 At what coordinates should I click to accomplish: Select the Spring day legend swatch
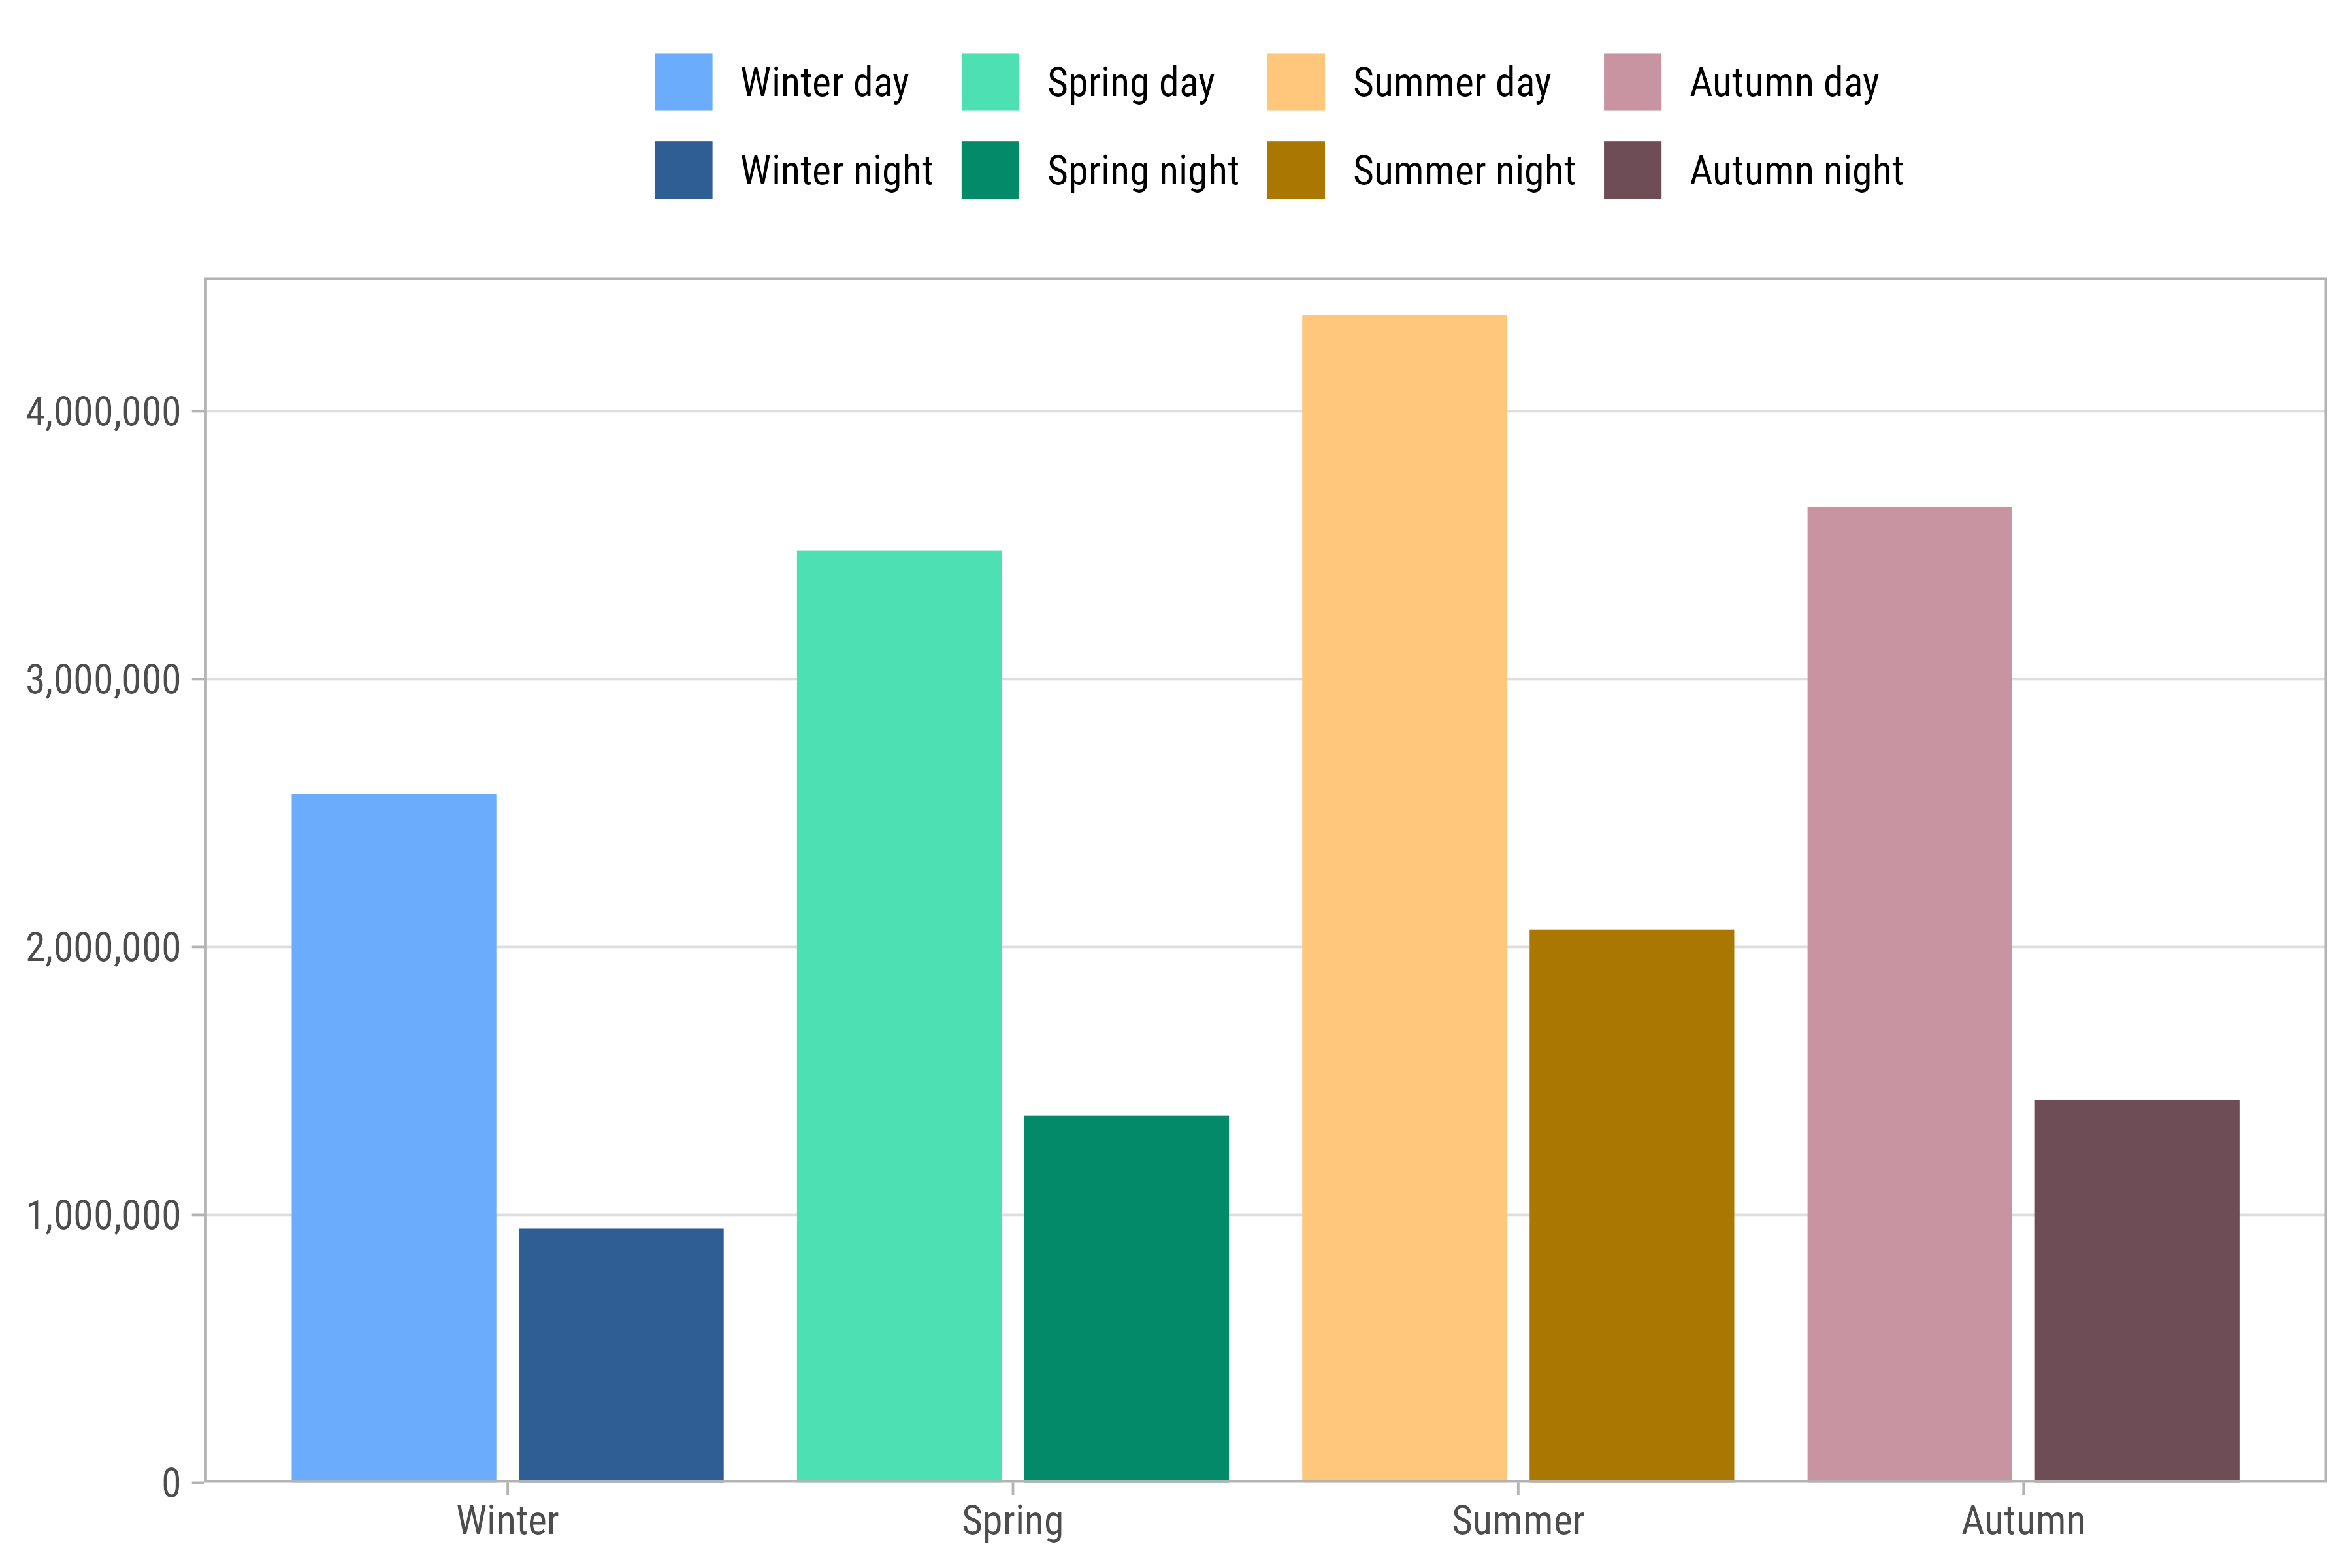(990, 82)
